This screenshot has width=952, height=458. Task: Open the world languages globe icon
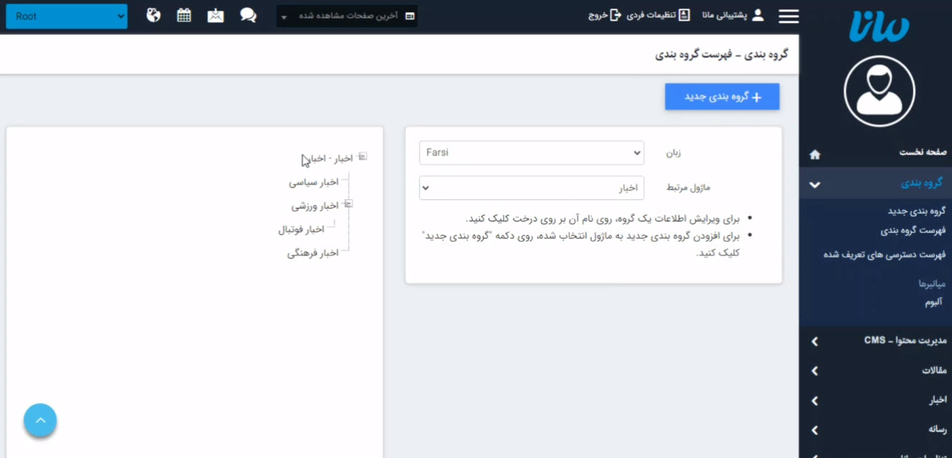click(x=153, y=14)
